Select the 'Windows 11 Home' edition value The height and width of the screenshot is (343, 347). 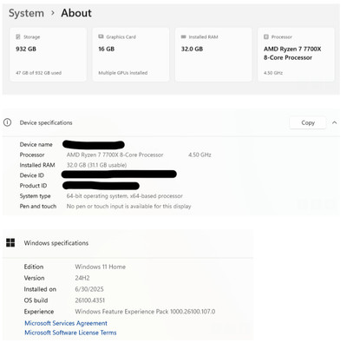click(x=101, y=267)
